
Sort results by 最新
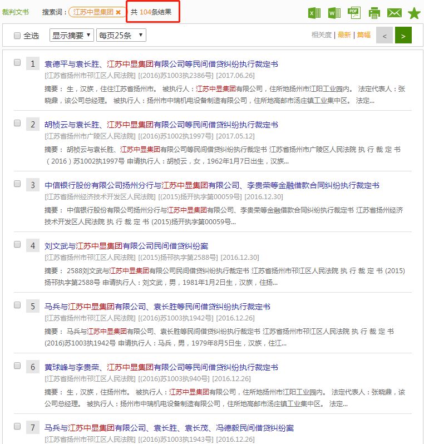click(x=344, y=35)
